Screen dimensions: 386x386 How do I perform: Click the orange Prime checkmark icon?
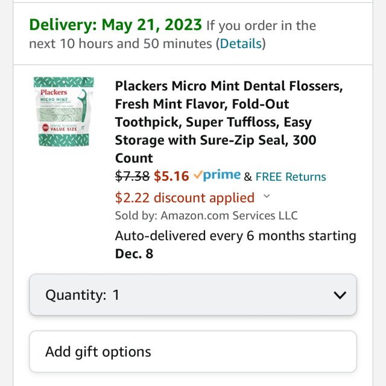click(198, 176)
